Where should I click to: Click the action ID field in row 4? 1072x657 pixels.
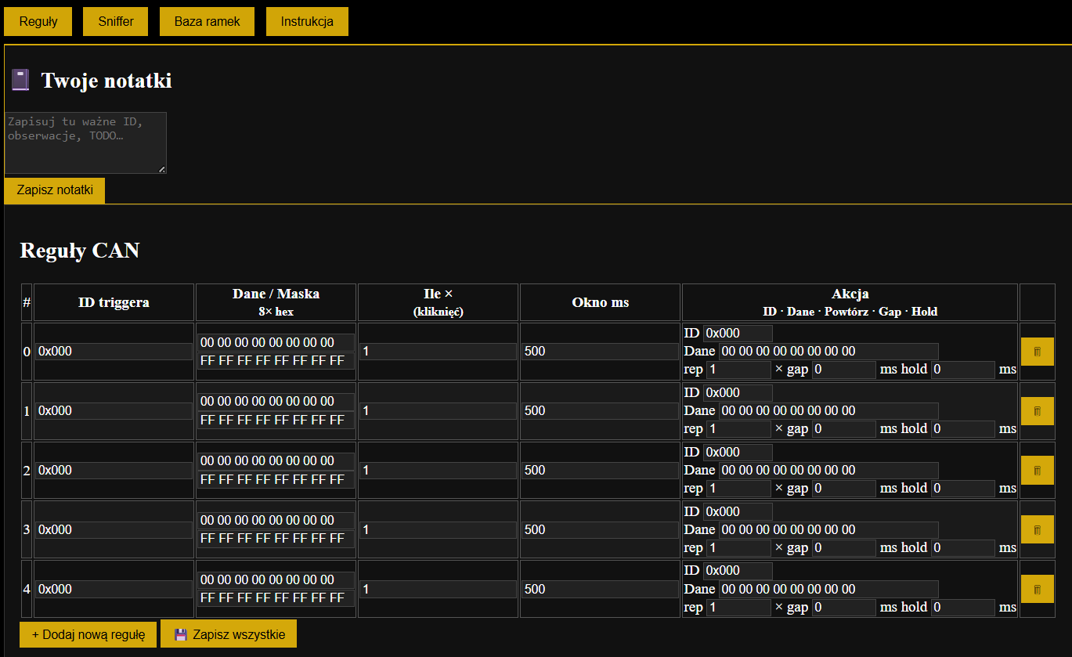pos(738,571)
